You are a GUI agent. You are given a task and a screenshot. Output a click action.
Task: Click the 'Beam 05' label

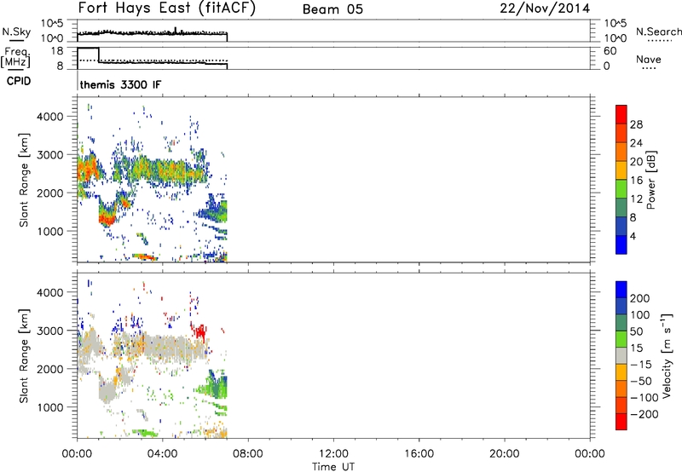click(332, 9)
